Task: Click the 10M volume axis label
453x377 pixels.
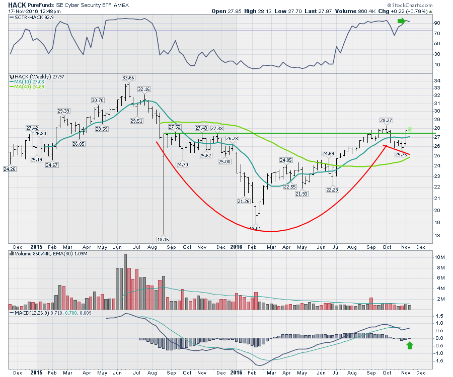Action: [x=439, y=257]
